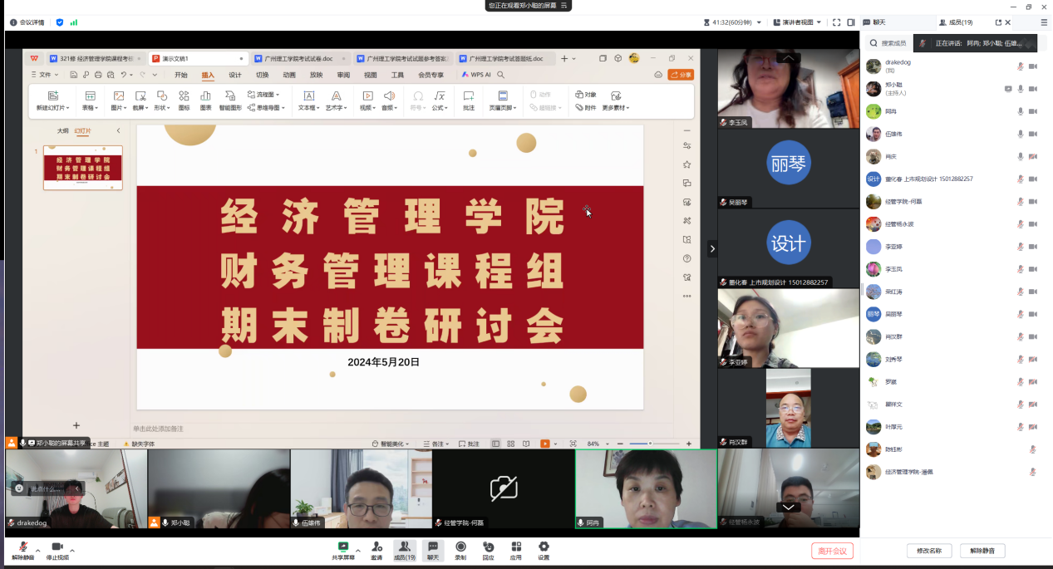Screen dimensions: 1053x569
Task: Click the 离开会议 leave meeting button
Action: 832,551
